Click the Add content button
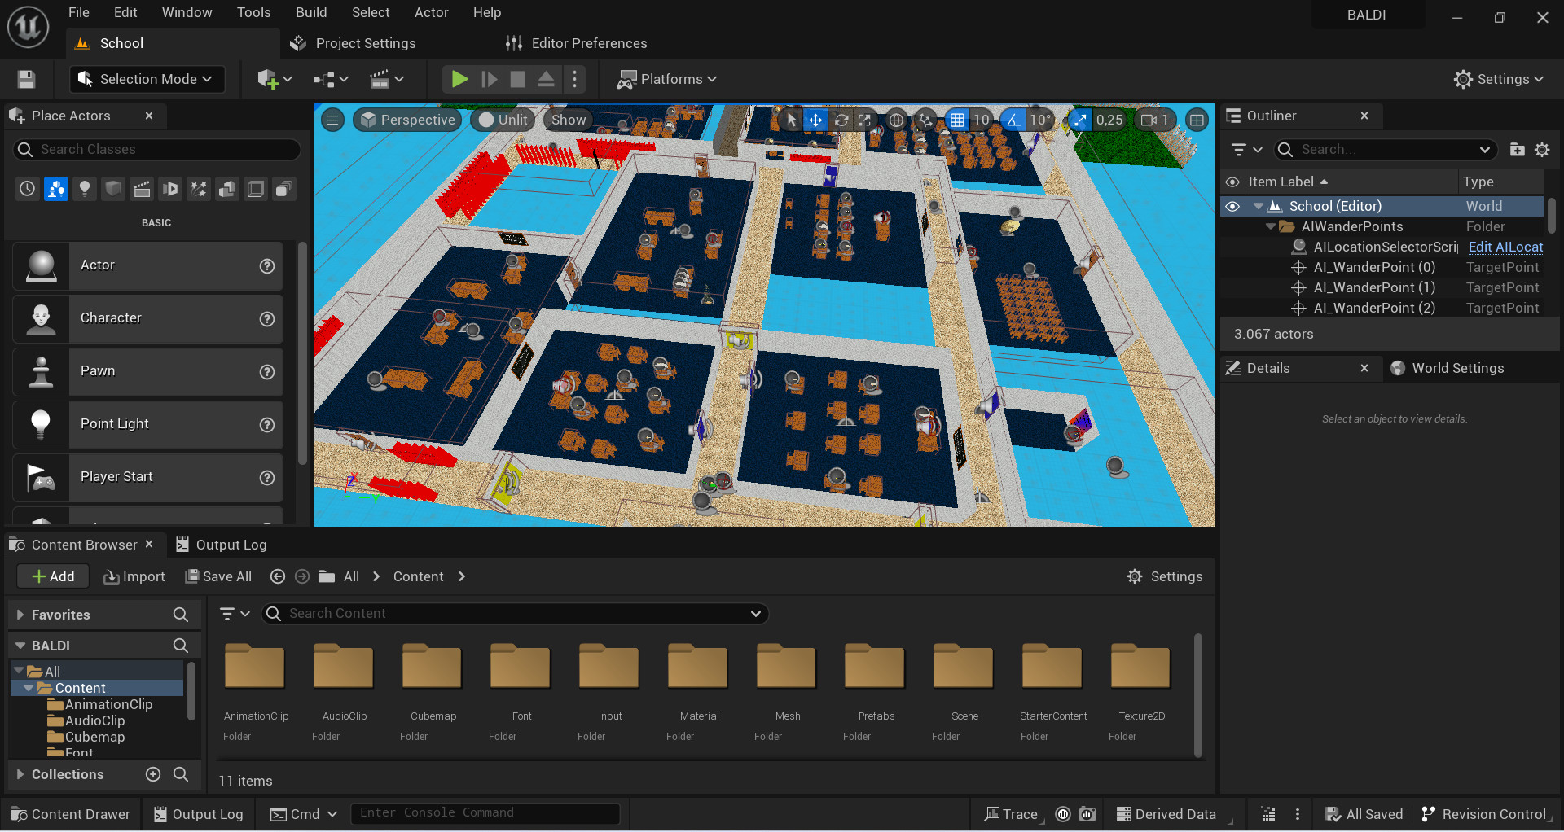This screenshot has width=1564, height=832. pos(53,576)
